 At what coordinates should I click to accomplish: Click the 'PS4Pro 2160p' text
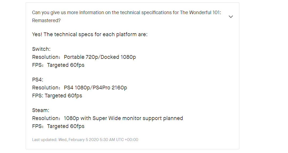110,88
